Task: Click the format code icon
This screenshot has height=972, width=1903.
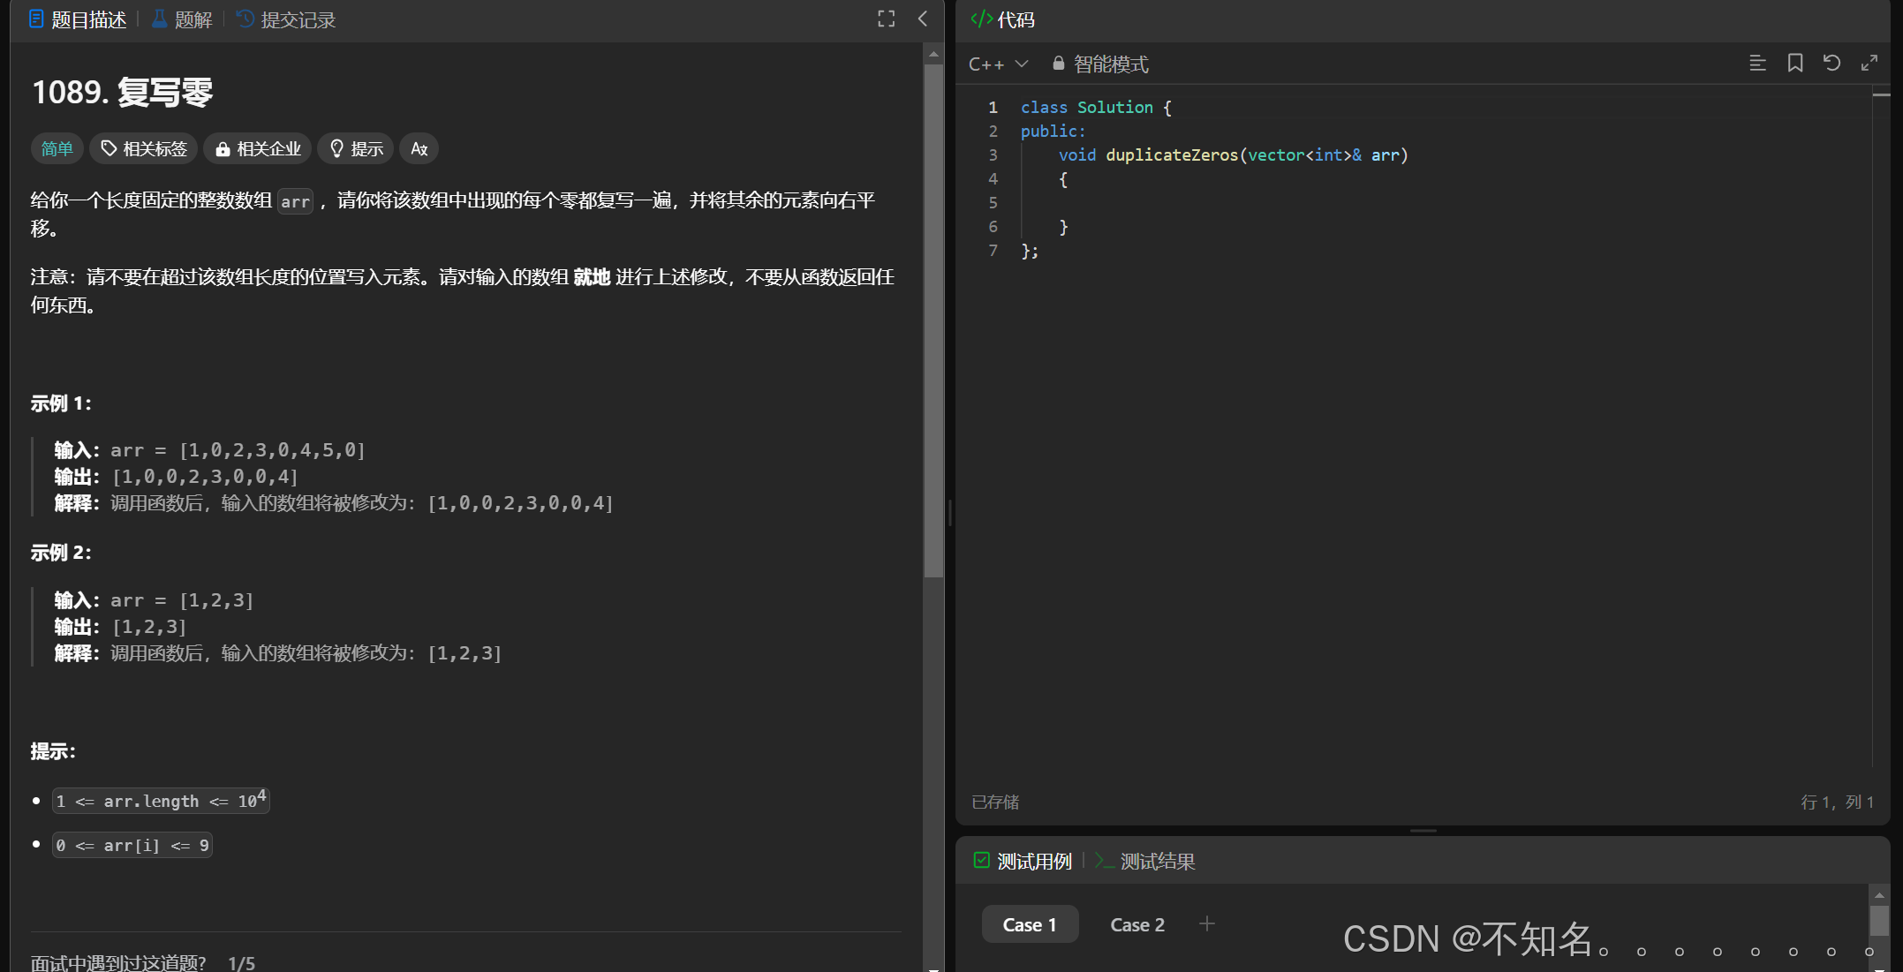Action: click(x=1757, y=64)
